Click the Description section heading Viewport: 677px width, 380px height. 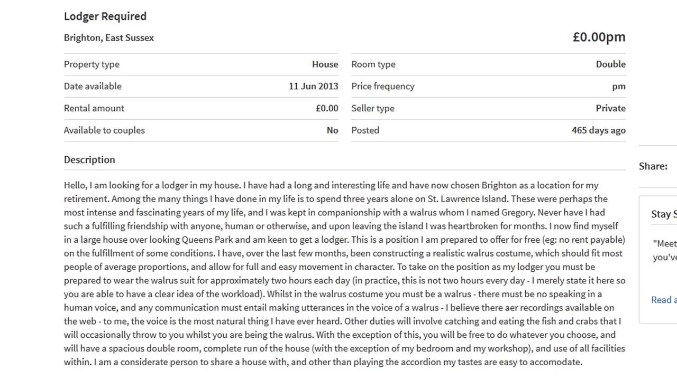pos(89,159)
